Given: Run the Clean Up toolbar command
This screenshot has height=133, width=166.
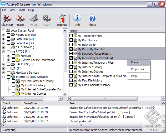Looking at the screenshot, I should coord(7,20).
